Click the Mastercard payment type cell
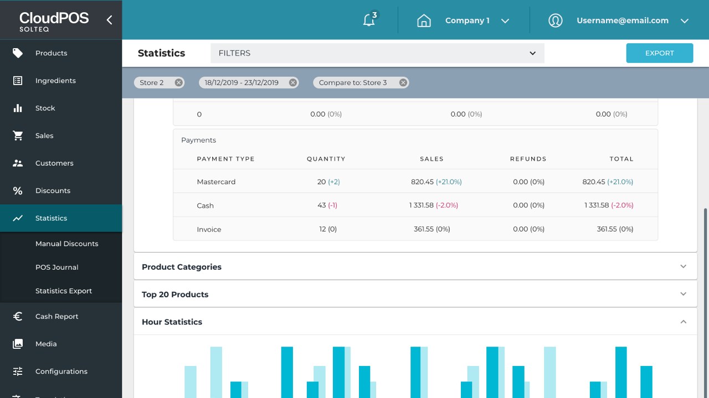Viewport: 709px width, 398px height. [216, 182]
